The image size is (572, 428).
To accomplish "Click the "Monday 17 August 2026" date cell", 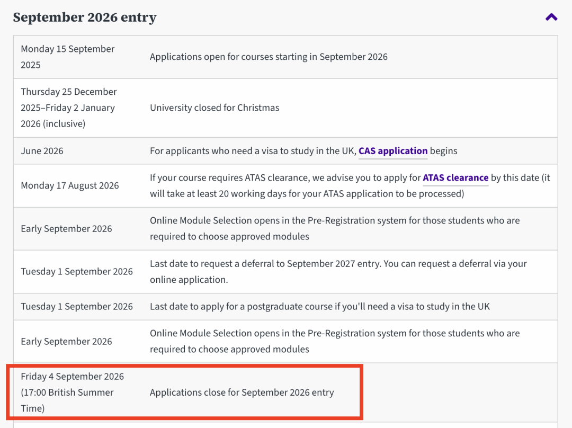I will [x=70, y=185].
